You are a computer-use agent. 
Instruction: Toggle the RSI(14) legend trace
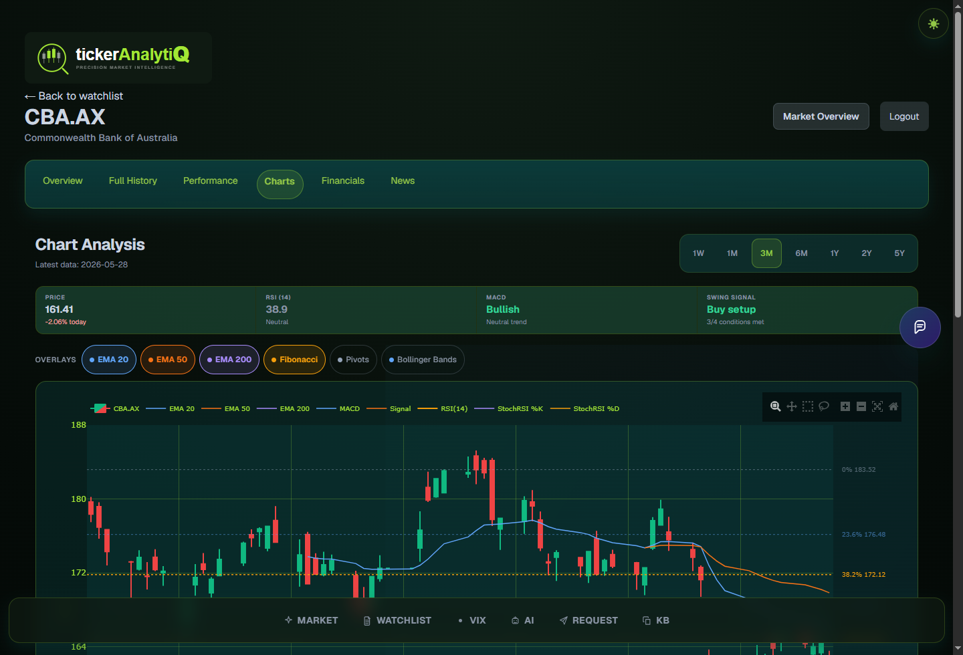[443, 408]
